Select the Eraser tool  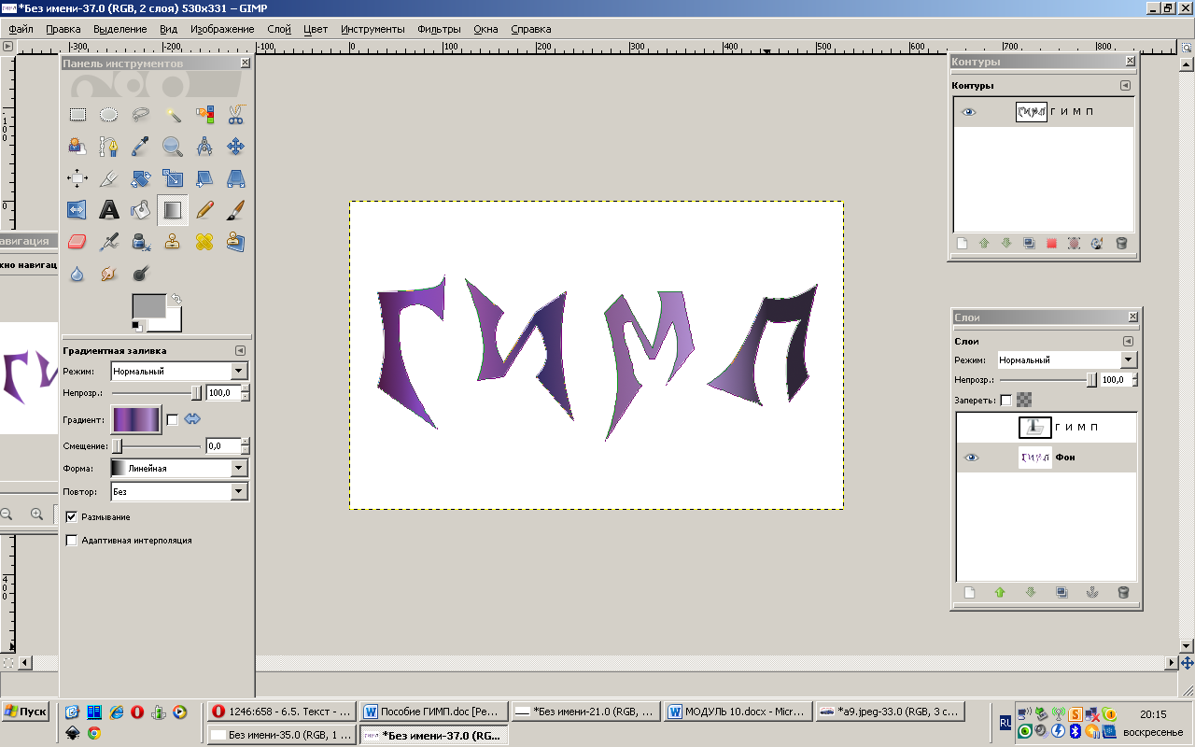click(x=77, y=242)
